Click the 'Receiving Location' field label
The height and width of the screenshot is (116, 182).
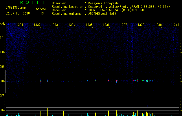point(67,7)
